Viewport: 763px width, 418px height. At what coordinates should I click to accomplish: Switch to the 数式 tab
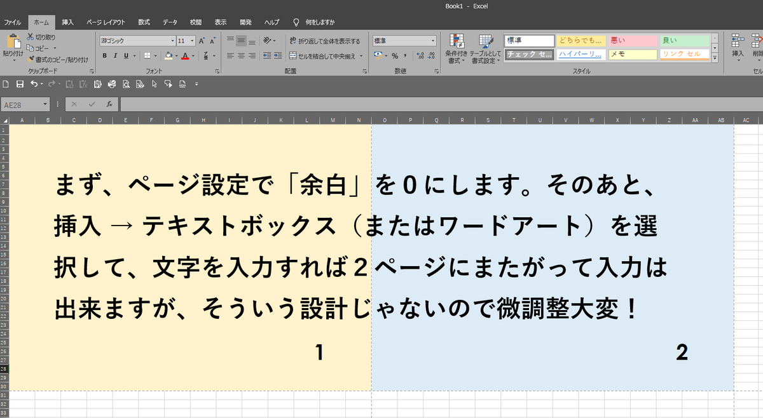point(144,22)
